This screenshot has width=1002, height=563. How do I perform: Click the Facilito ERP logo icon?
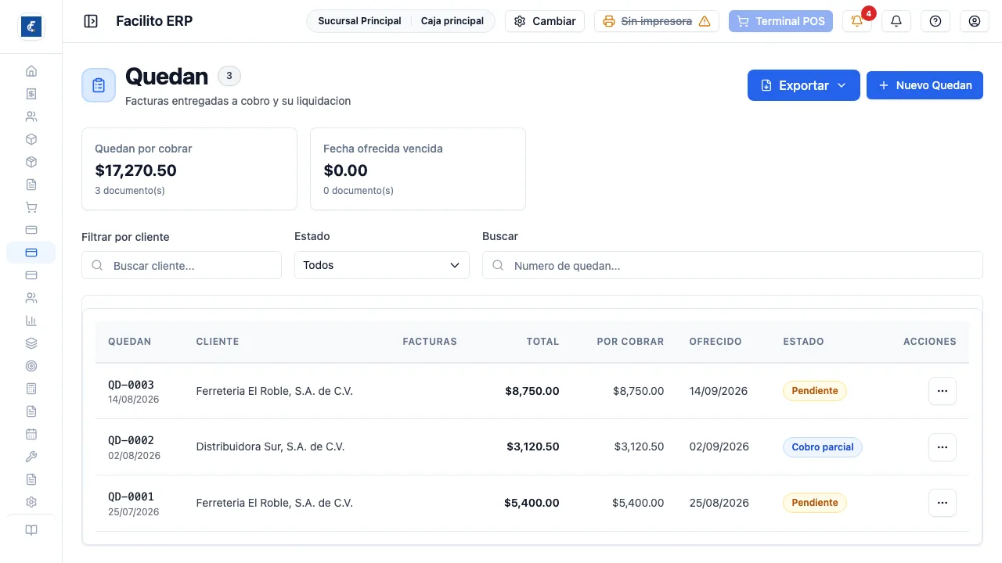point(31,27)
